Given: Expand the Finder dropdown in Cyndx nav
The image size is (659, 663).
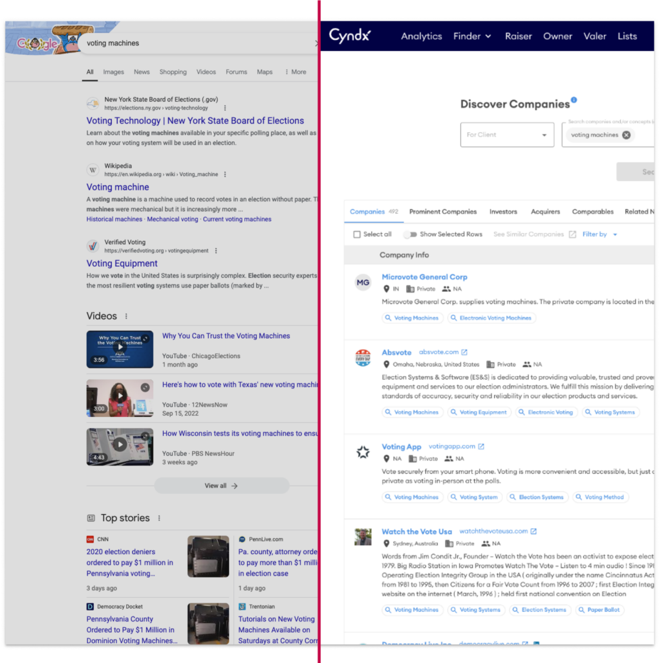Looking at the screenshot, I should [x=472, y=36].
